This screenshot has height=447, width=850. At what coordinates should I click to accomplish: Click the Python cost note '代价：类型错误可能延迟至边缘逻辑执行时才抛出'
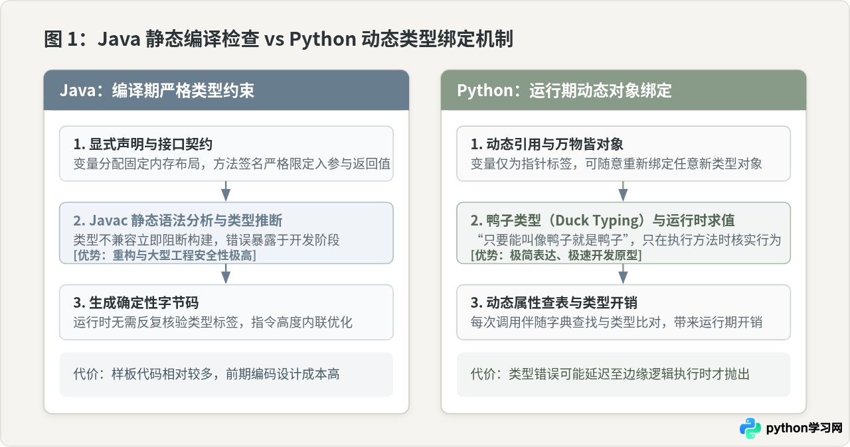click(610, 374)
